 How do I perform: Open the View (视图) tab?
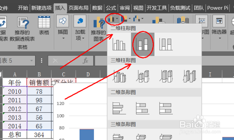(x=138, y=8)
